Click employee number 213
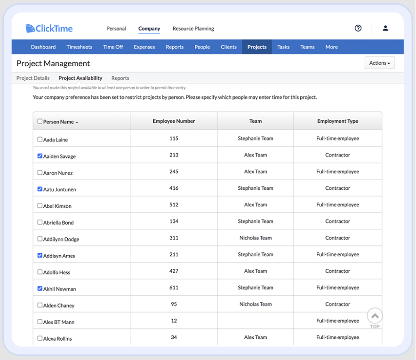416x360 pixels. [x=174, y=155]
